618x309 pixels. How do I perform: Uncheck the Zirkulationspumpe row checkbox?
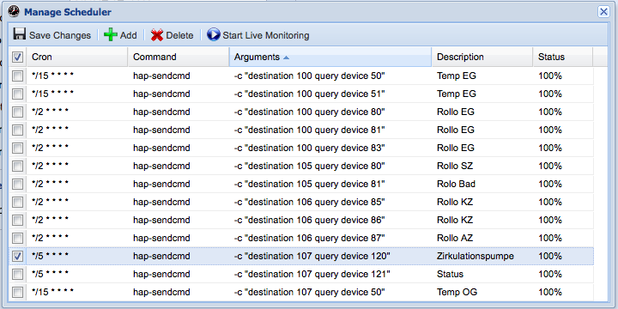click(17, 256)
